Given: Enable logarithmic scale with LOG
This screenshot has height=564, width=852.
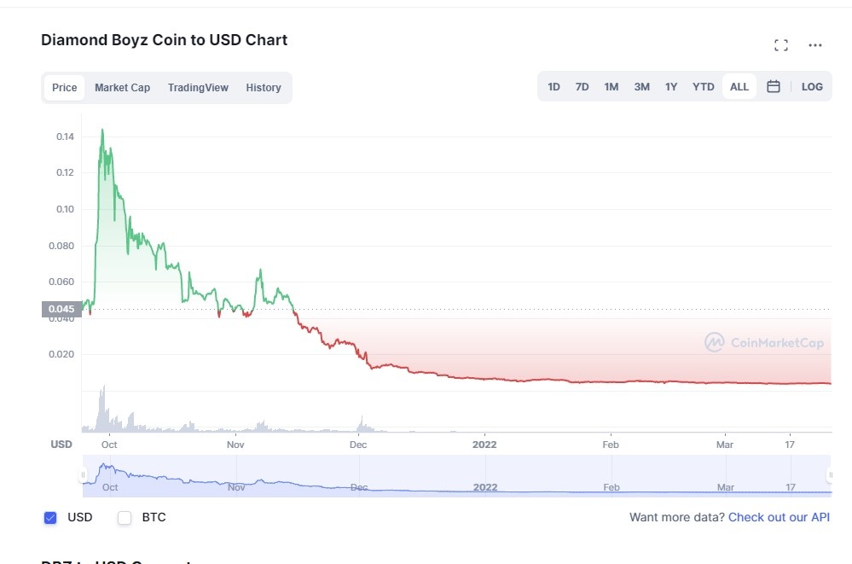Looking at the screenshot, I should 811,86.
